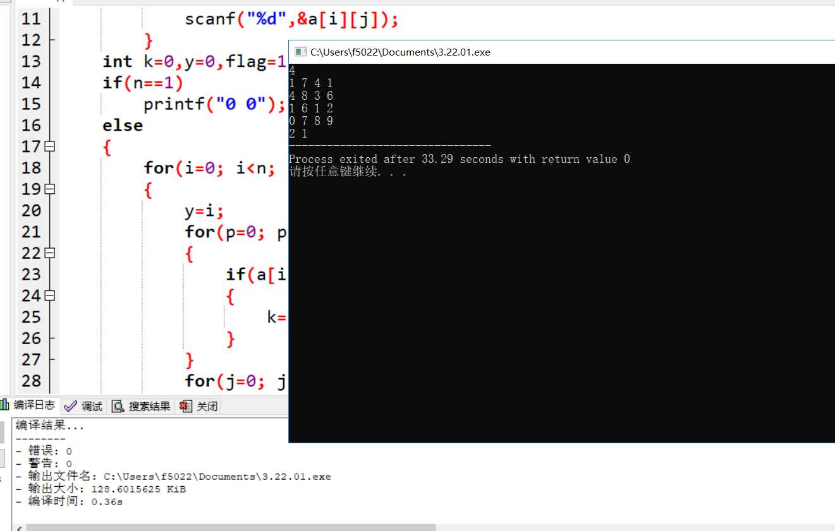The image size is (835, 531).
Task: Click the 'if(a[i' code on line 23
Action: click(x=257, y=275)
